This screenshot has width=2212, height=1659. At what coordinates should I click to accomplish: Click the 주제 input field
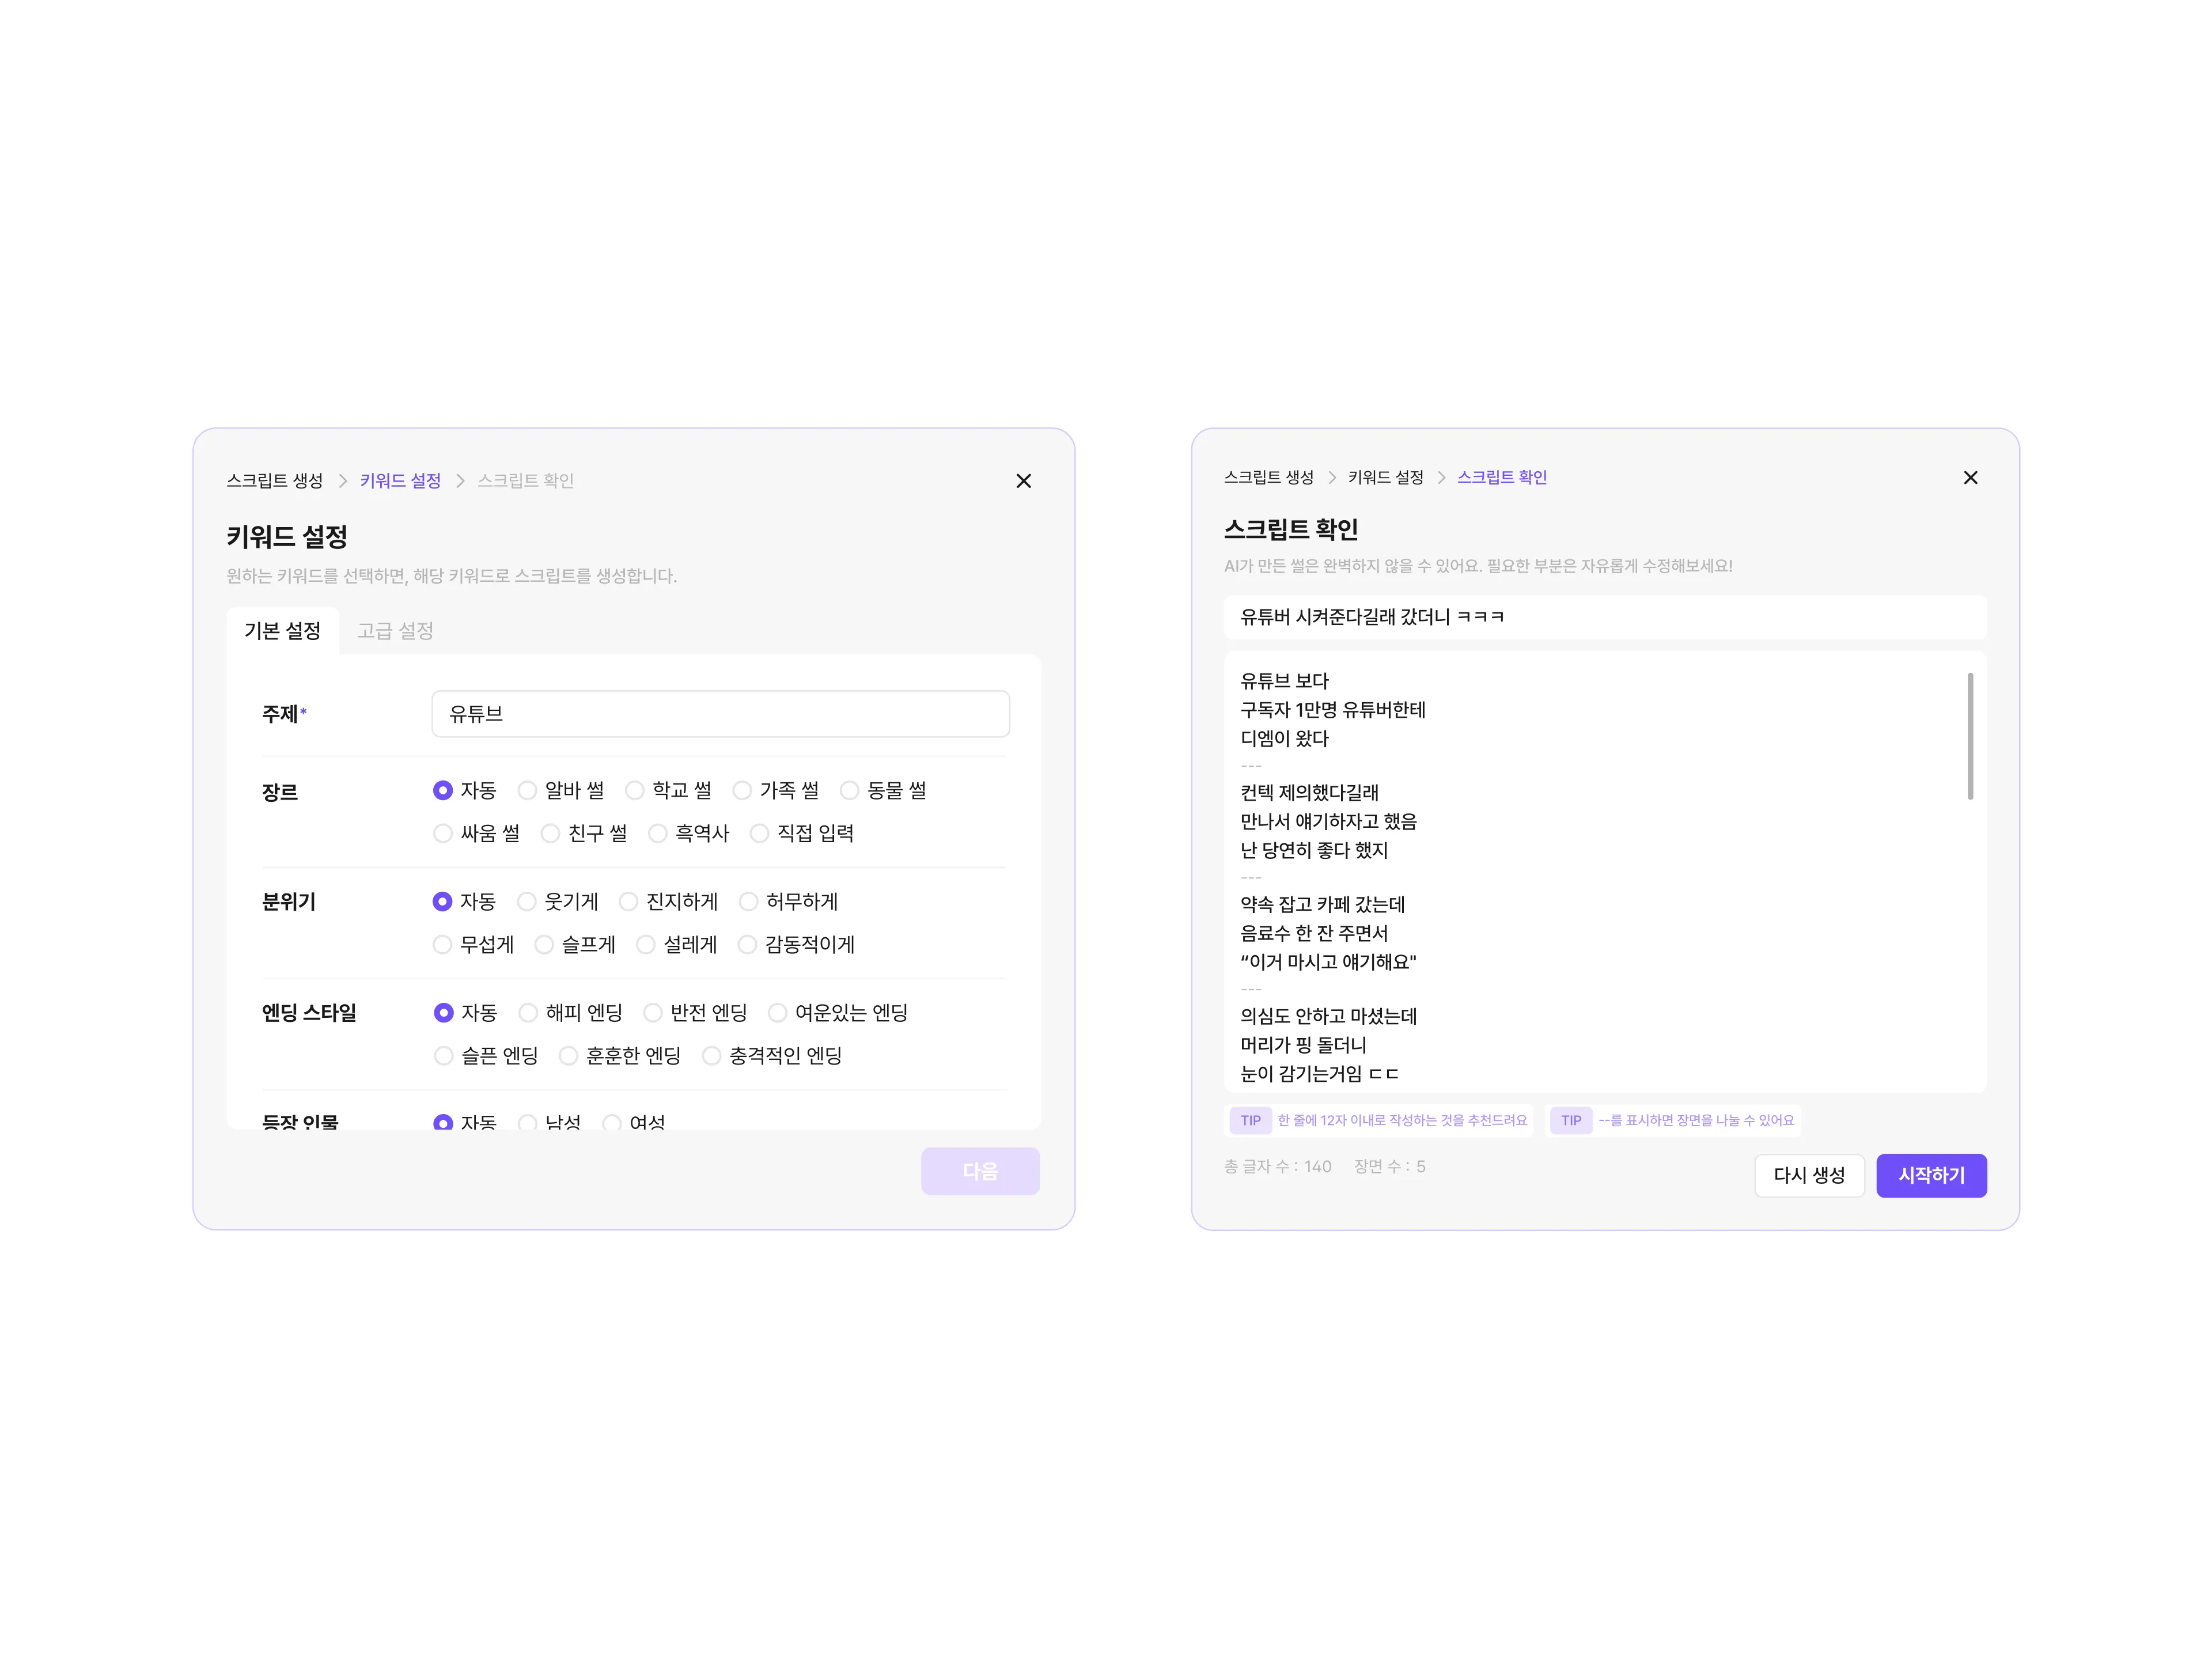point(720,714)
